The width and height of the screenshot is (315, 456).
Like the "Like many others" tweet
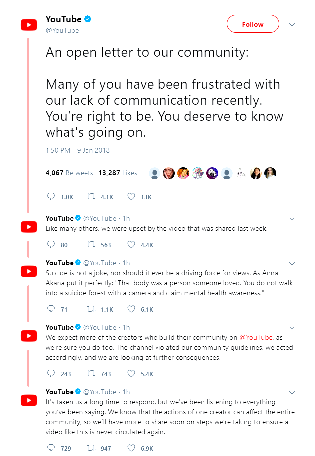[x=131, y=245]
